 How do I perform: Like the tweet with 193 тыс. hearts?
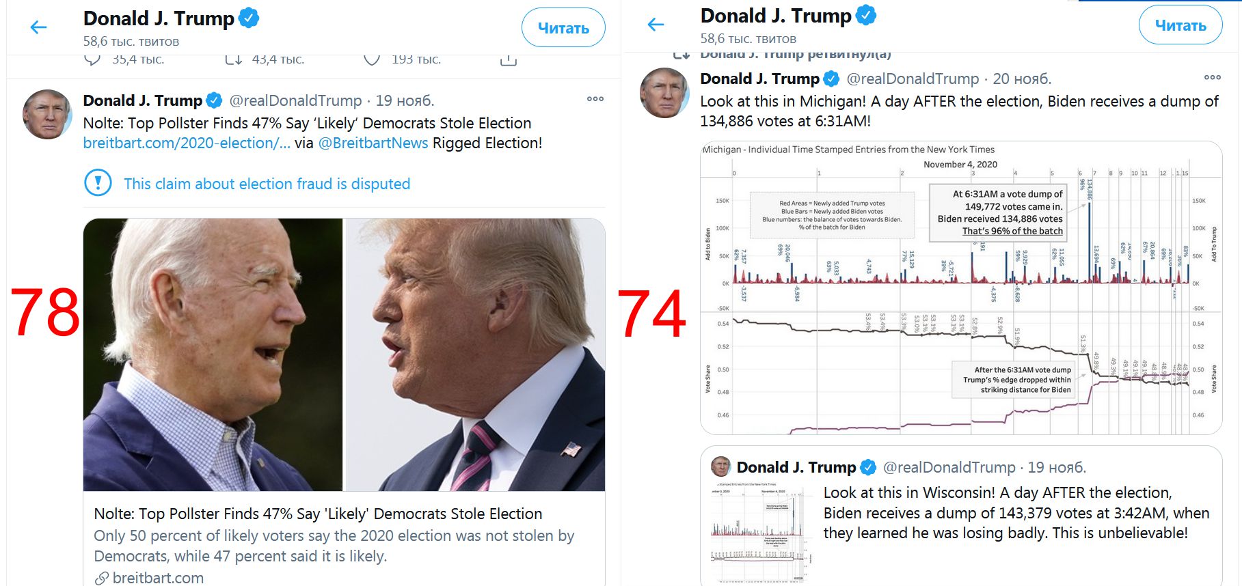pos(372,60)
